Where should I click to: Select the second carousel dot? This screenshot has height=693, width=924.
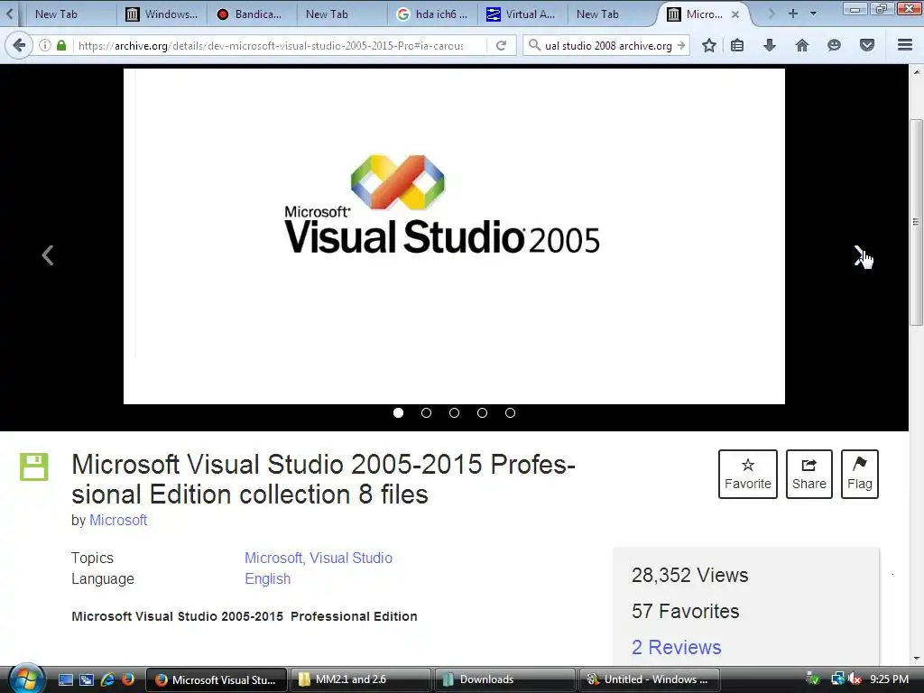(427, 413)
